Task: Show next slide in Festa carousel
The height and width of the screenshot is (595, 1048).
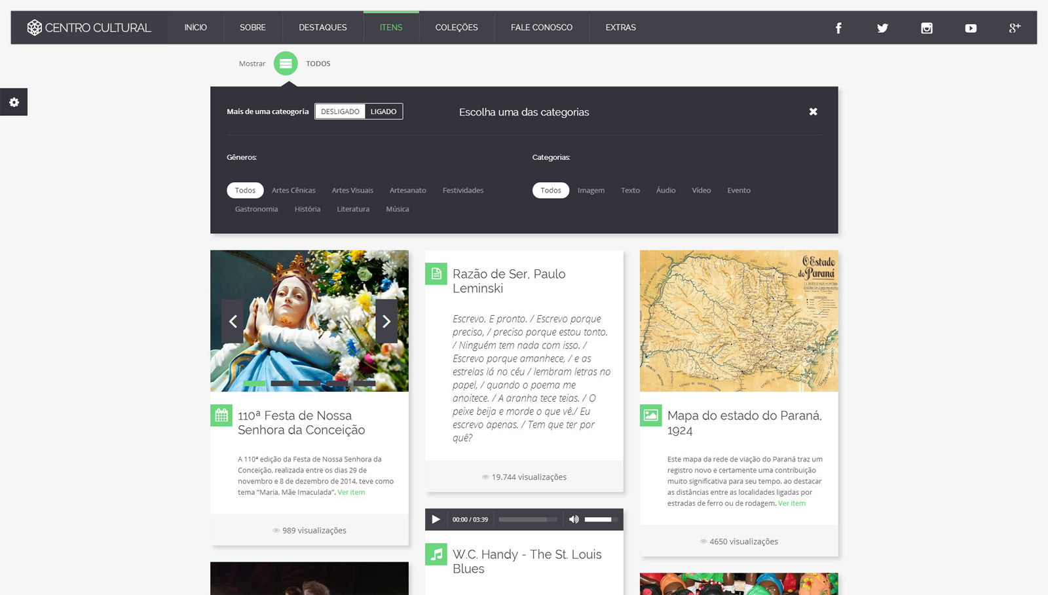Action: click(x=386, y=321)
